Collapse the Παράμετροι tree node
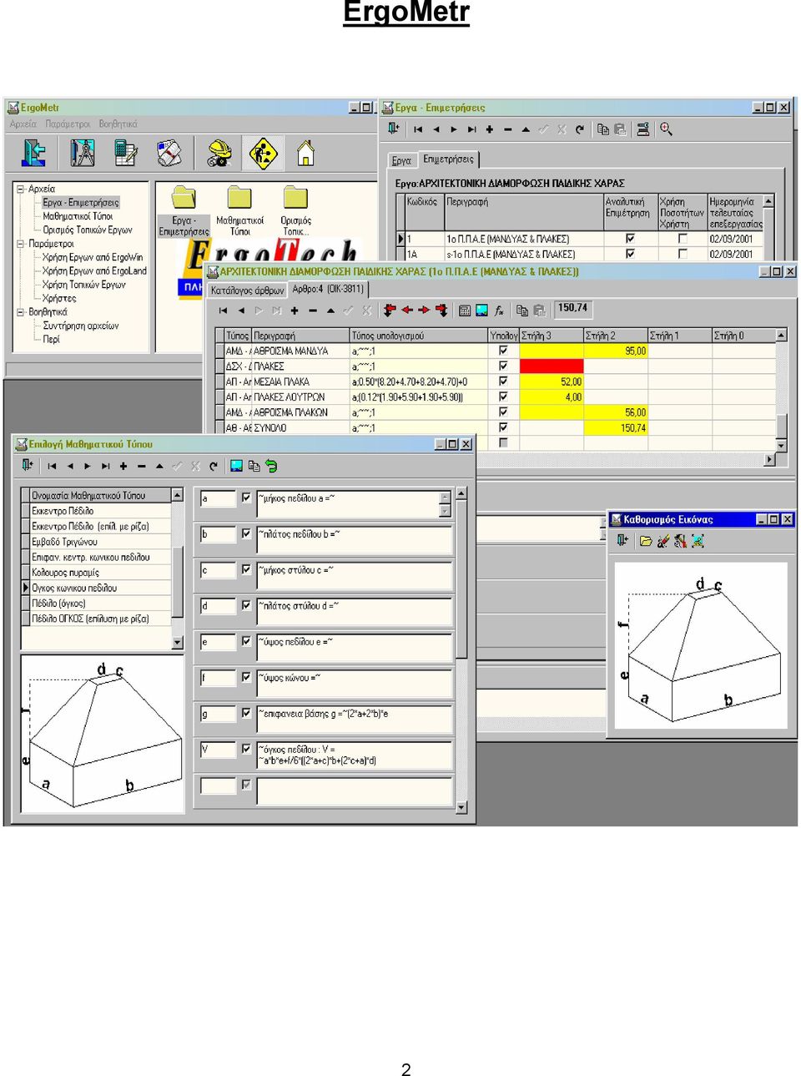The height and width of the screenshot is (1076, 801). tap(20, 244)
